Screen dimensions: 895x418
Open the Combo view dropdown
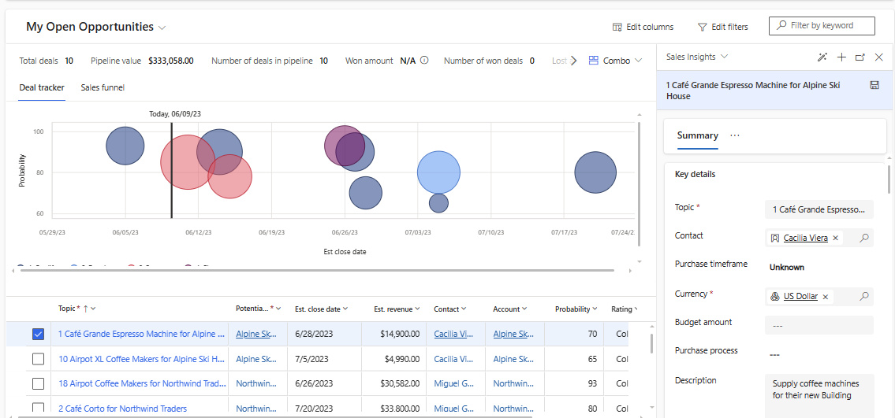[x=615, y=61]
